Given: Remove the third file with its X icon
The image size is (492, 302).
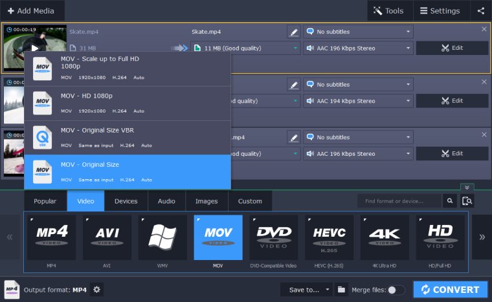Looking at the screenshot, I should 484,135.
